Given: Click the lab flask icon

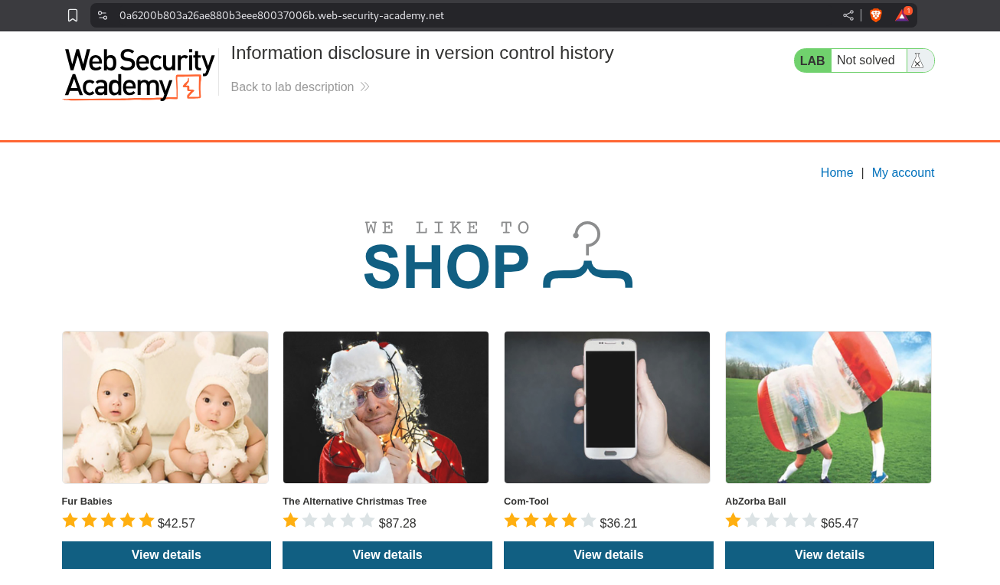Looking at the screenshot, I should point(917,60).
